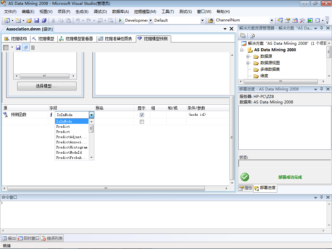Switch to the 挖掘模型查看器 tab
The image size is (332, 249).
pyautogui.click(x=76, y=39)
